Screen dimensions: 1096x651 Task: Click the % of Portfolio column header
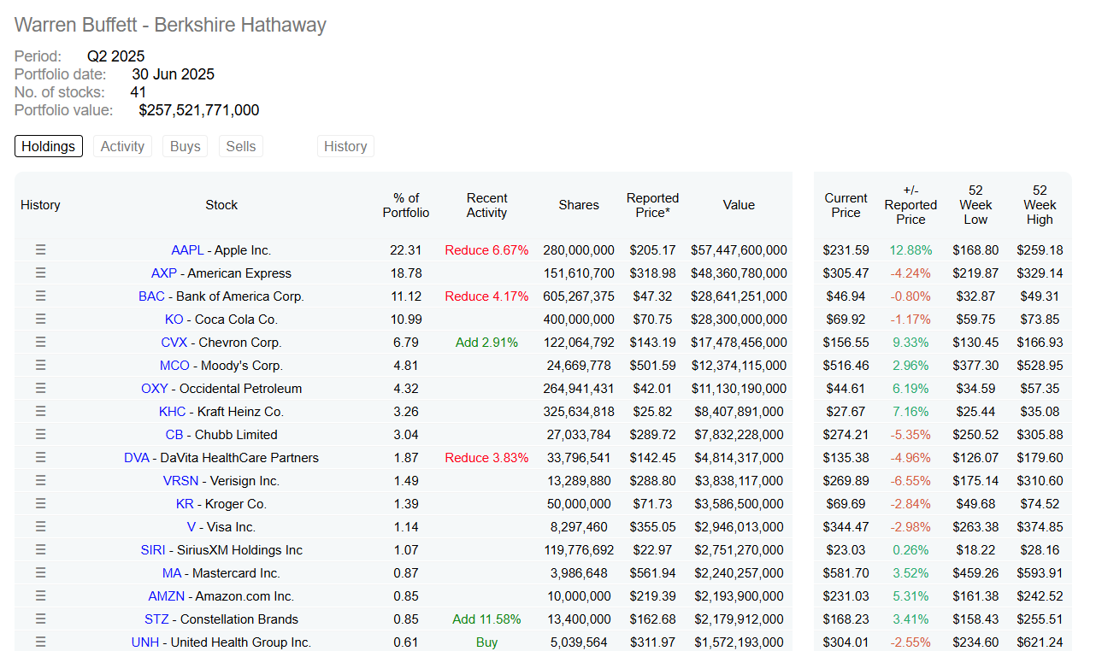point(406,205)
